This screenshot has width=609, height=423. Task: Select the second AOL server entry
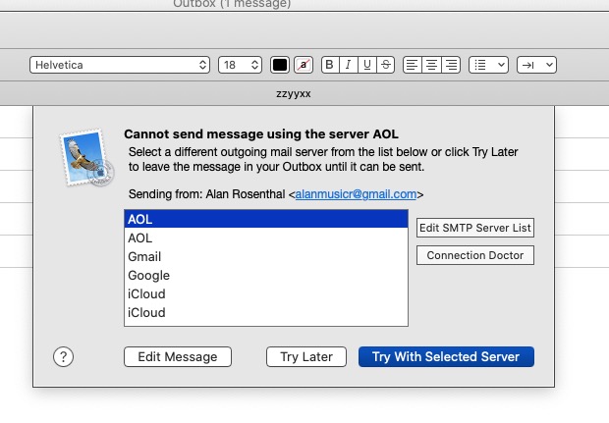pyautogui.click(x=266, y=238)
